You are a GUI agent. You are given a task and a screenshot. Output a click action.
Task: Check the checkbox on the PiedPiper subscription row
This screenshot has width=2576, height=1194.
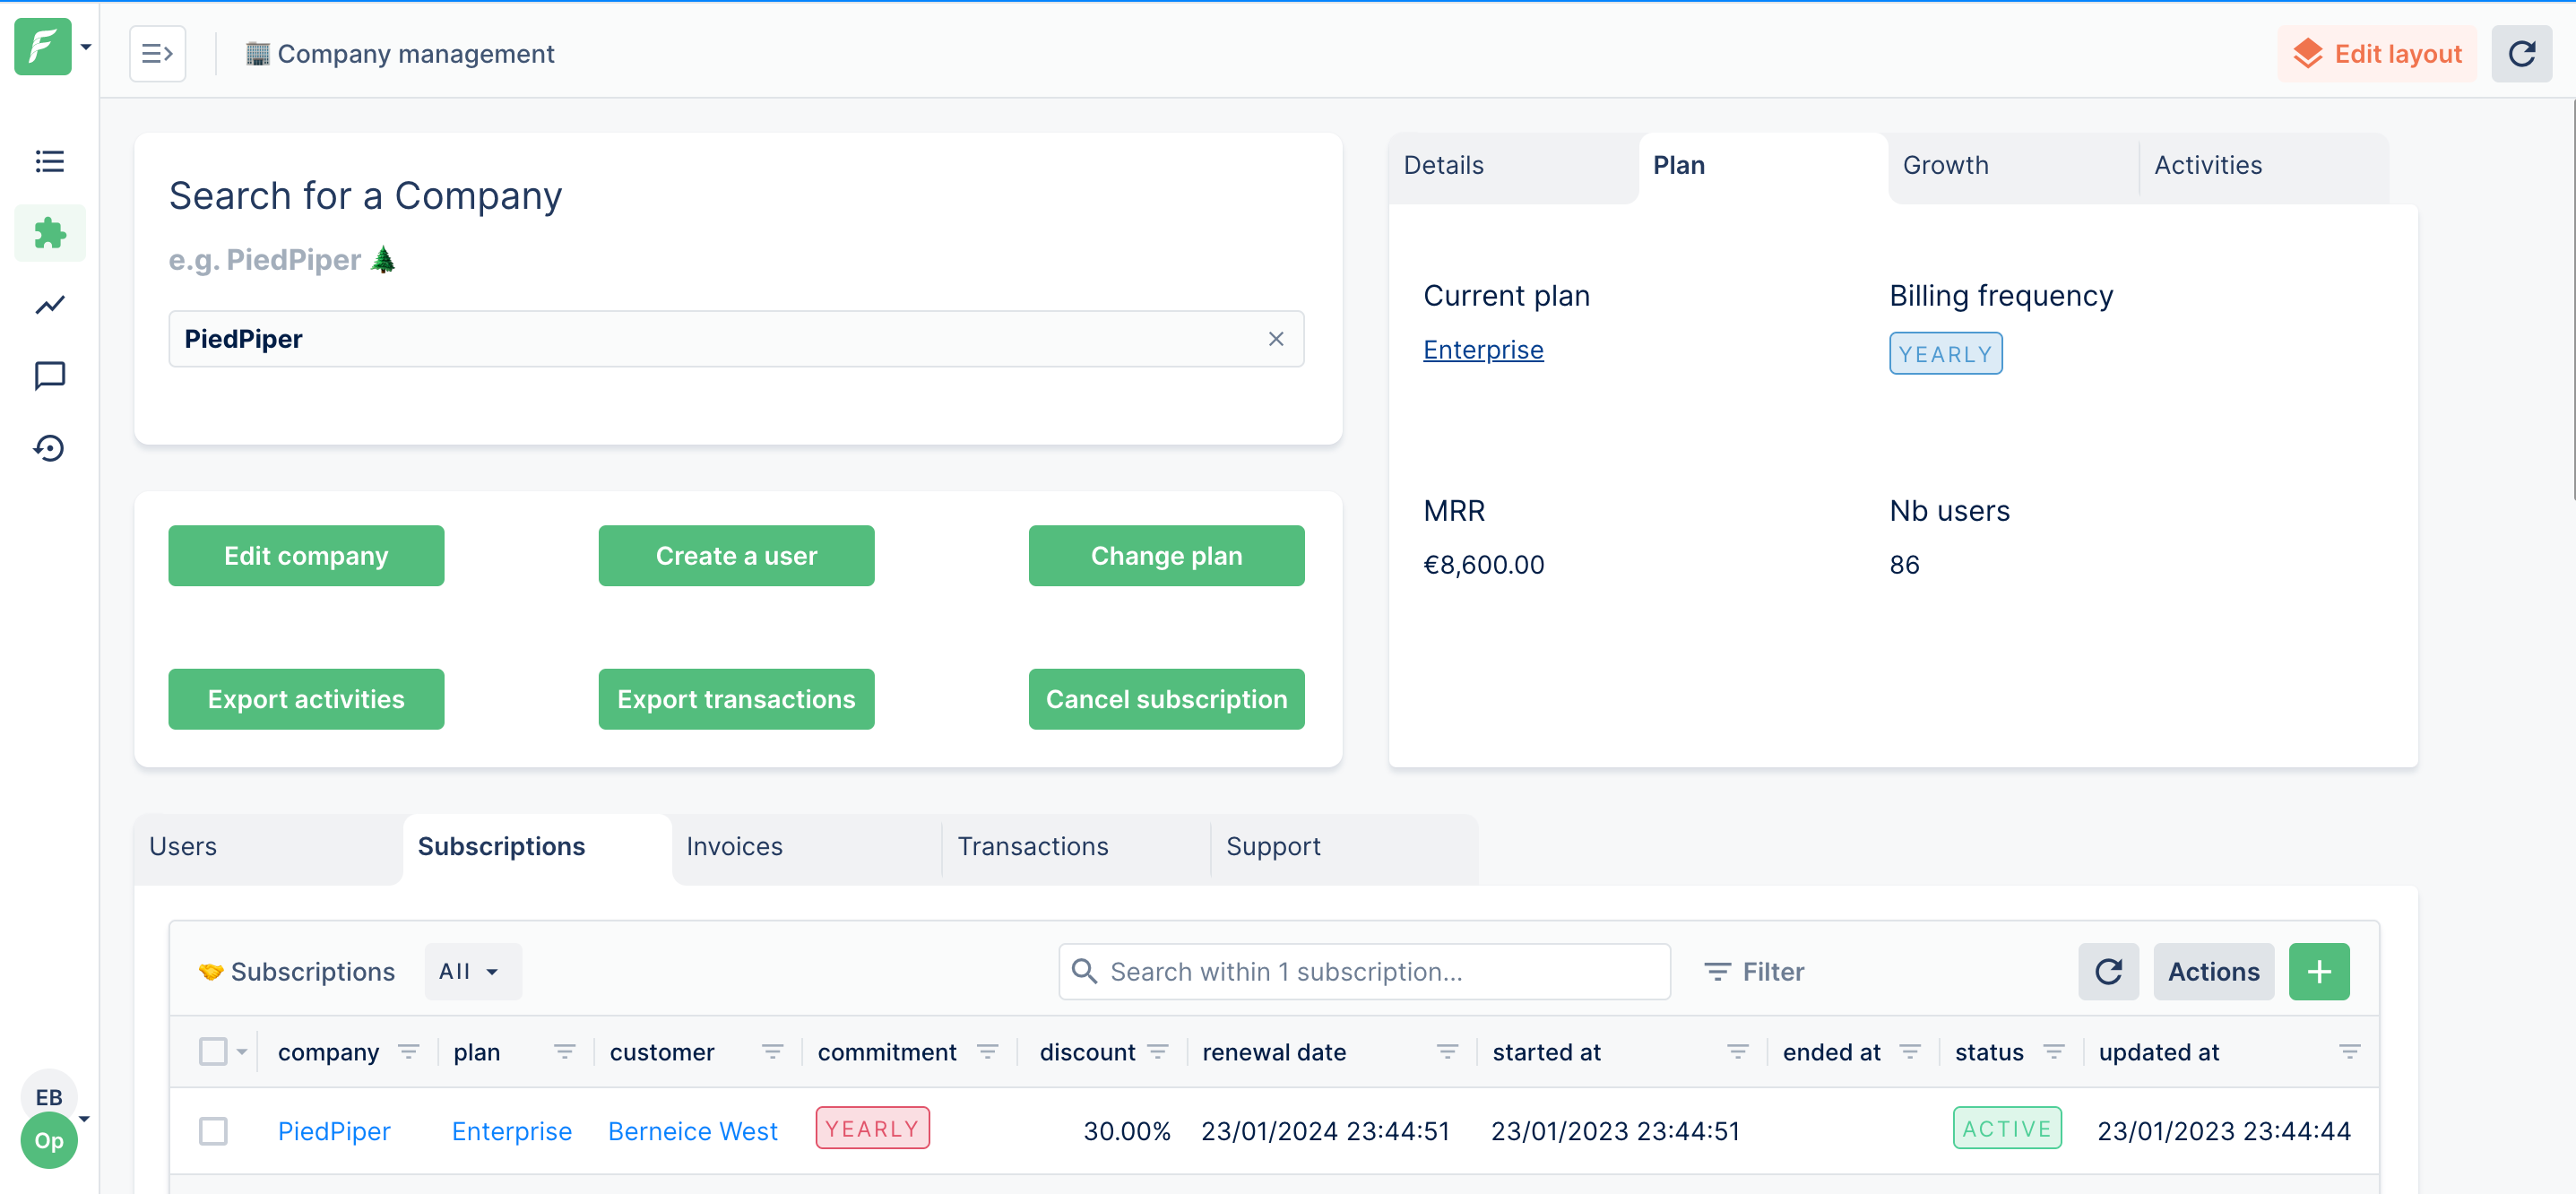(213, 1131)
